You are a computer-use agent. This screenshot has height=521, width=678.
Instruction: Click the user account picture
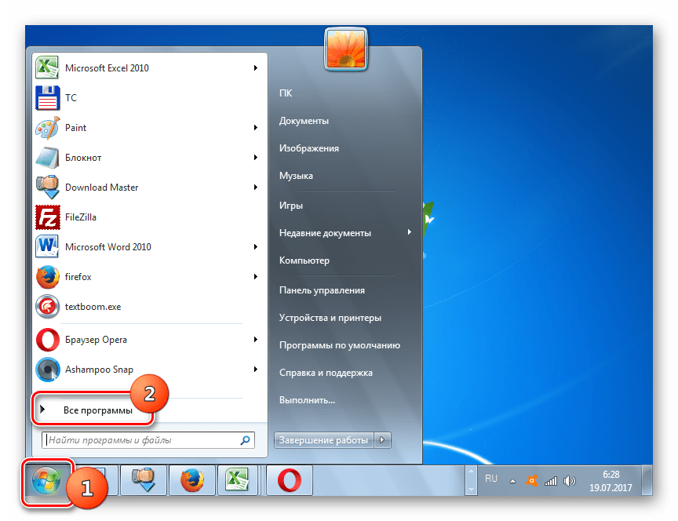point(346,49)
